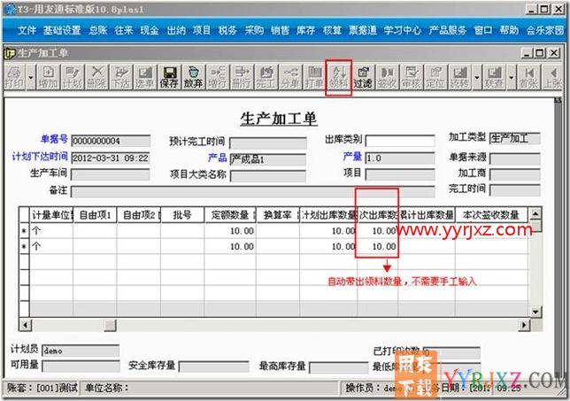Click the 删除 (delete) toolbar icon
Image resolution: width=570 pixels, height=401 pixels.
pos(96,77)
